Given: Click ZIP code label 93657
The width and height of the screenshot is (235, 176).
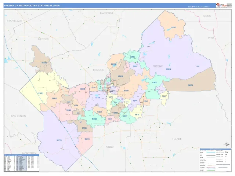Looking at the screenshot, I should 126,91.
